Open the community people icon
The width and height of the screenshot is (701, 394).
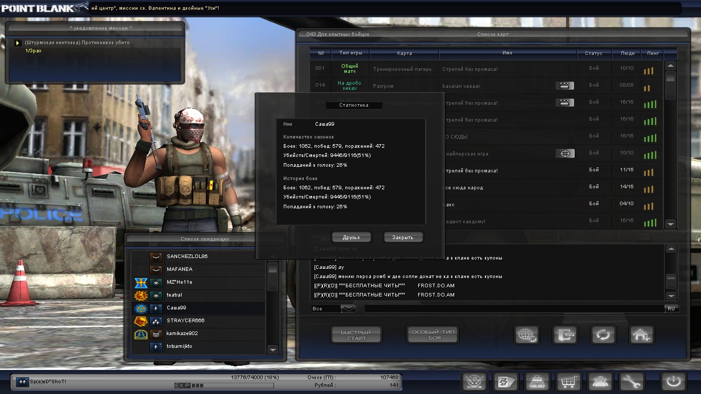click(600, 382)
